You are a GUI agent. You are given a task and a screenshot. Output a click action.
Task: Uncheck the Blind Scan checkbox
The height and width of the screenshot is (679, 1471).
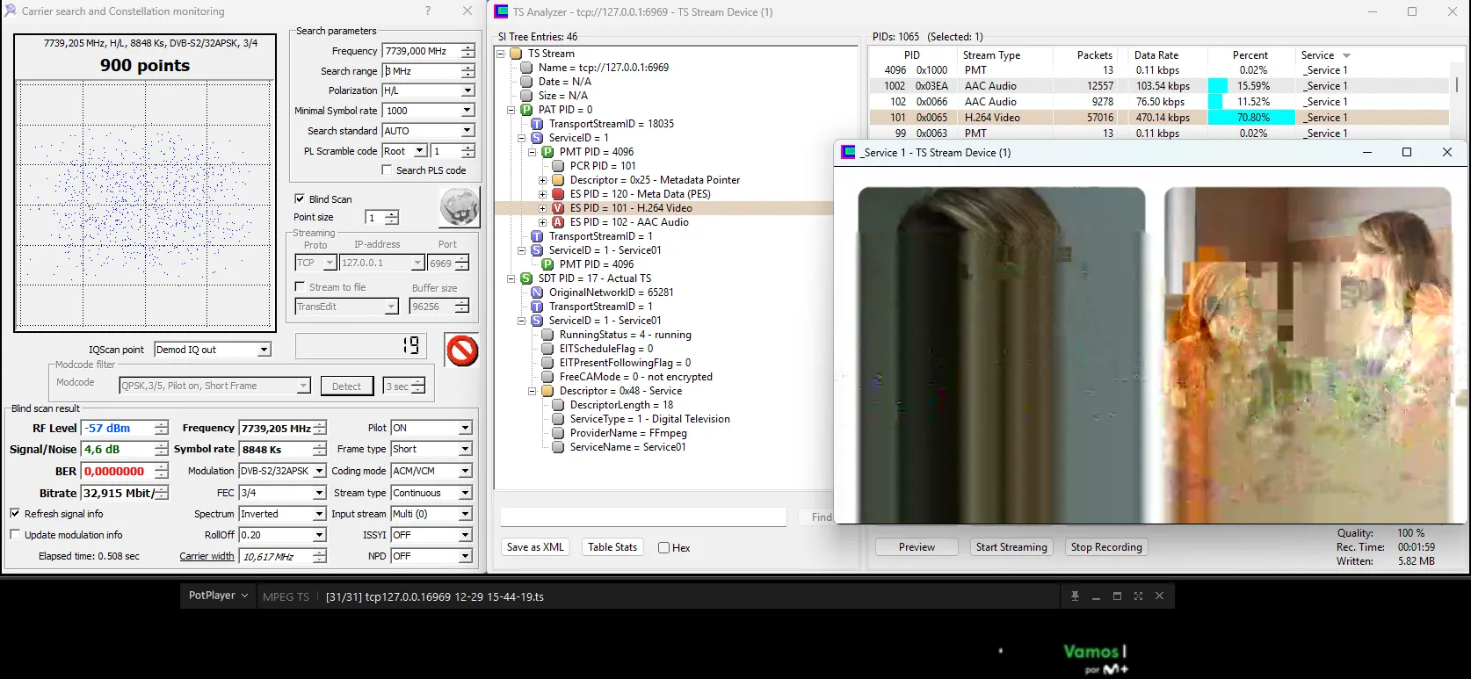point(300,199)
